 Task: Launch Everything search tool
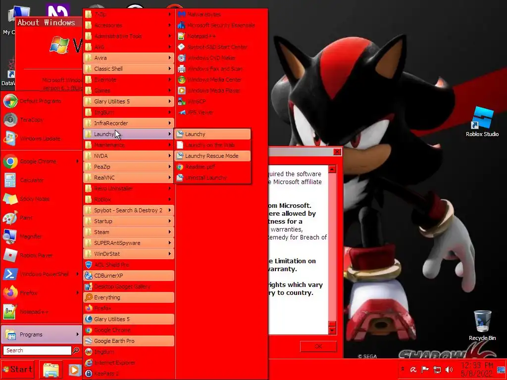tap(129, 297)
